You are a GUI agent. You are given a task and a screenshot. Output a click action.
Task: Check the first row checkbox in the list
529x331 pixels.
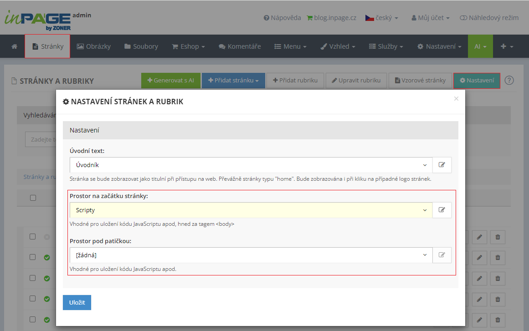(x=33, y=237)
